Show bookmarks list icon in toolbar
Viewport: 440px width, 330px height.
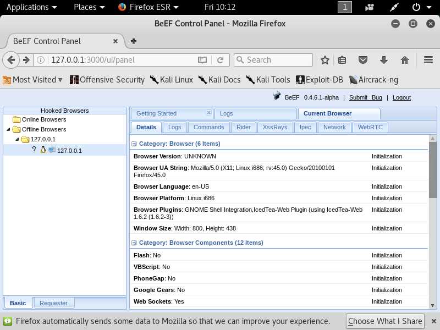click(342, 60)
